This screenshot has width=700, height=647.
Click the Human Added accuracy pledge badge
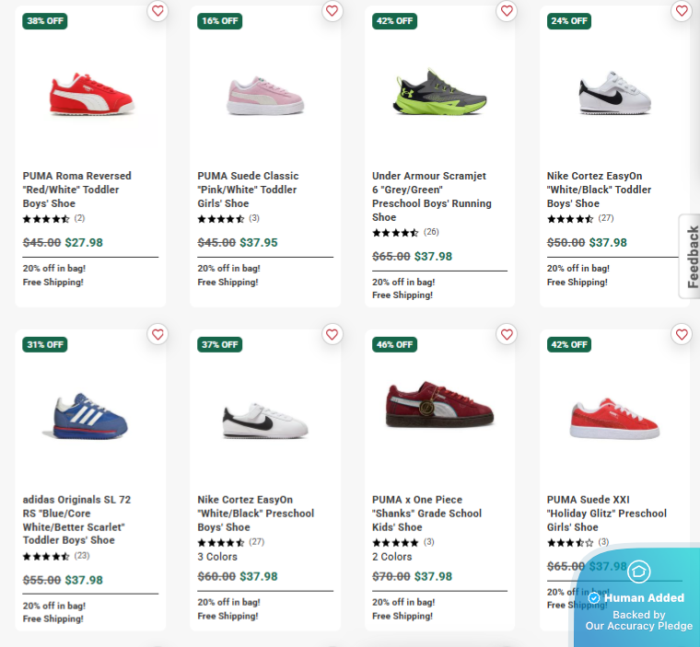coord(638,597)
